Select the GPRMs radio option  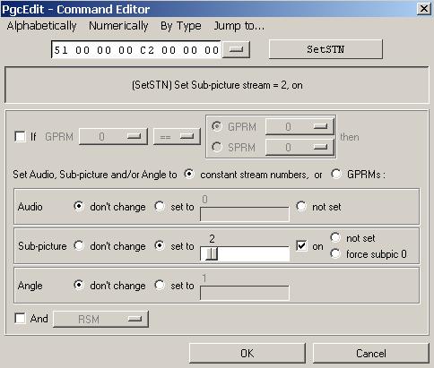pyautogui.click(x=336, y=174)
